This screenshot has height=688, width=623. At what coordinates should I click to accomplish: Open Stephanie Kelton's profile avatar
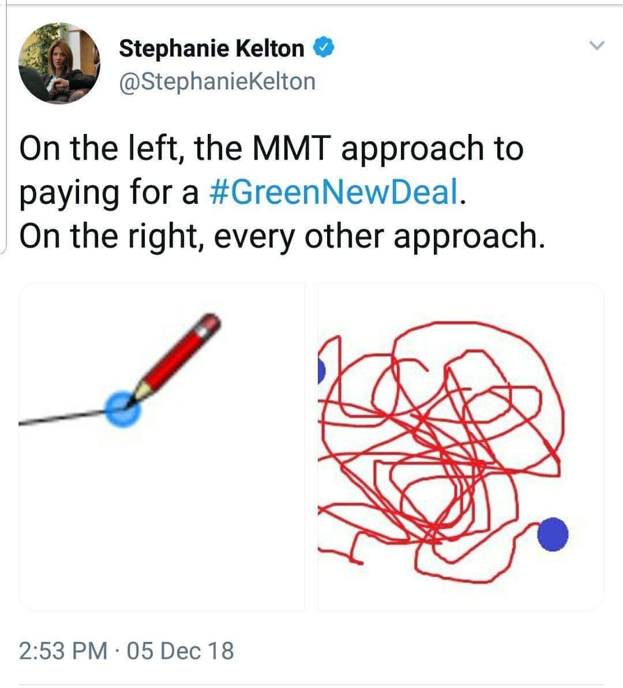tap(59, 63)
